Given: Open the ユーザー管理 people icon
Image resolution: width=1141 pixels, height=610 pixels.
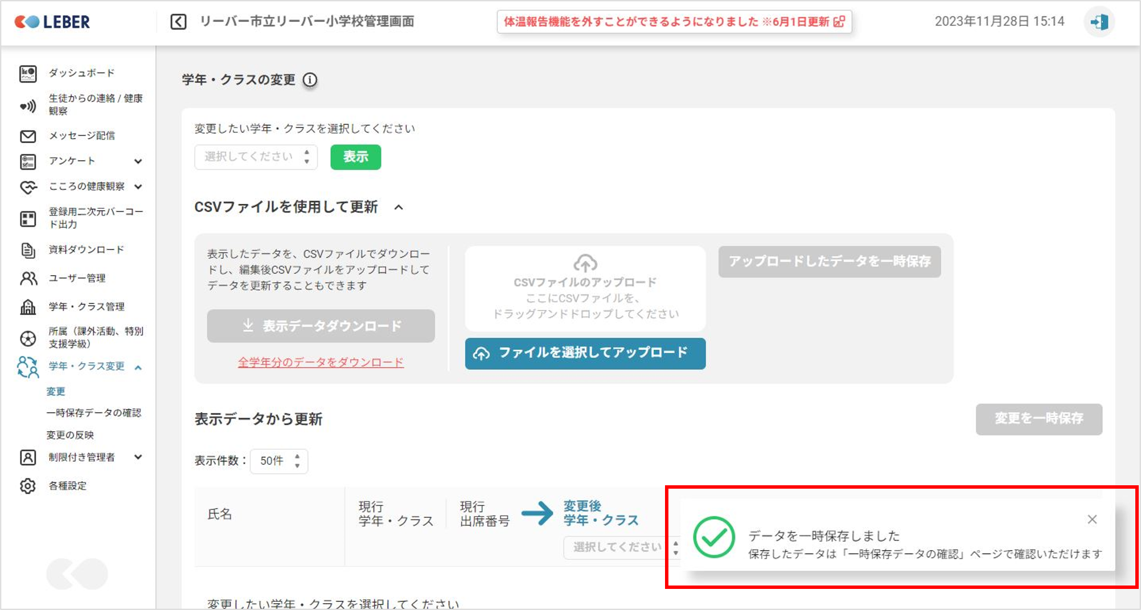Looking at the screenshot, I should tap(28, 279).
